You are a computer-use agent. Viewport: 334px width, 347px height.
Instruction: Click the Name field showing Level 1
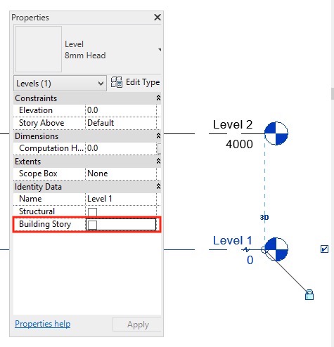(x=121, y=199)
